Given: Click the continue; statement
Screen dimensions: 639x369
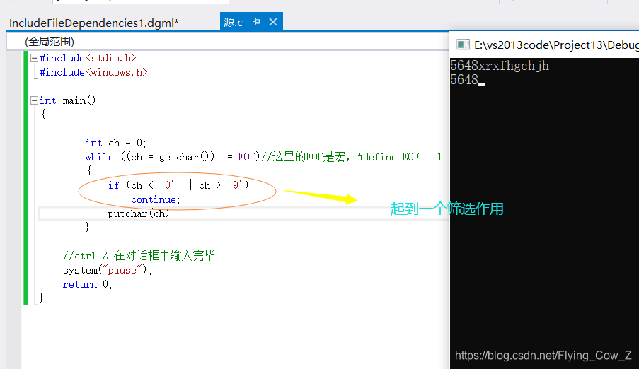Looking at the screenshot, I should pyautogui.click(x=155, y=199).
